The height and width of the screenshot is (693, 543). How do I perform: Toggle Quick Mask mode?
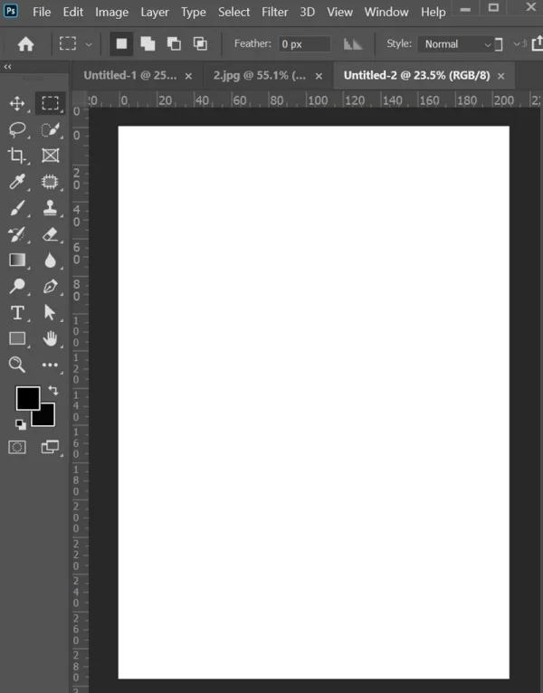(17, 447)
